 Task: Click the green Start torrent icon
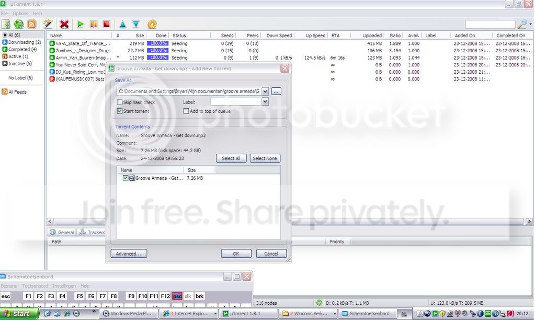click(81, 24)
